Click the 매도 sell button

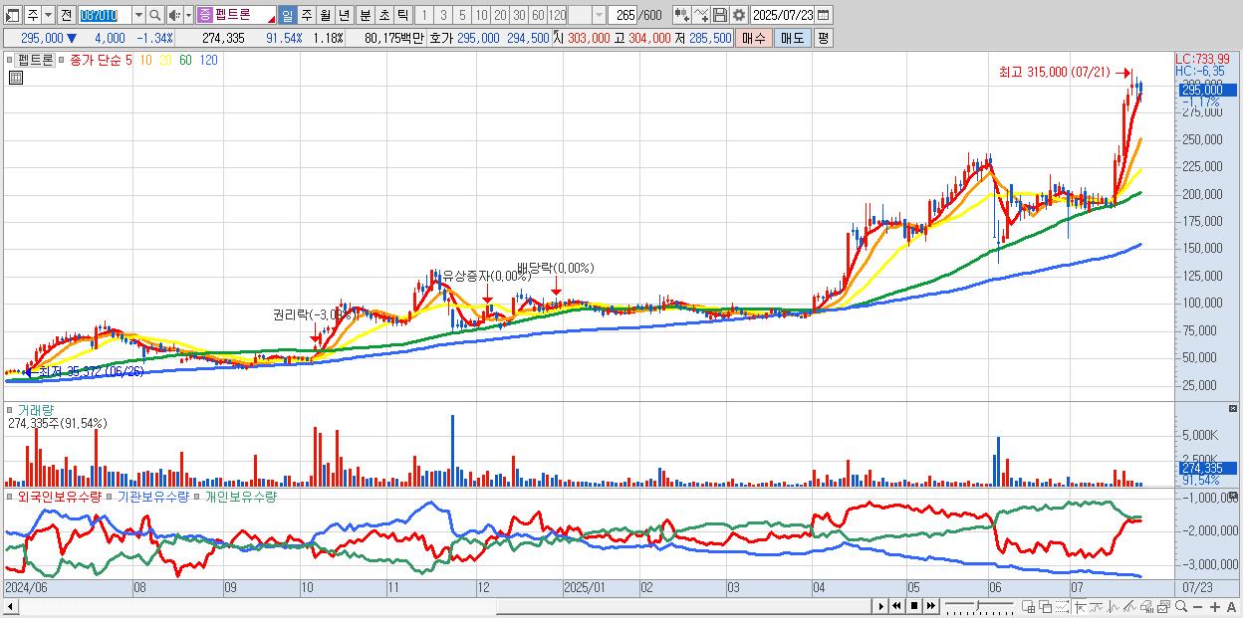tap(792, 38)
